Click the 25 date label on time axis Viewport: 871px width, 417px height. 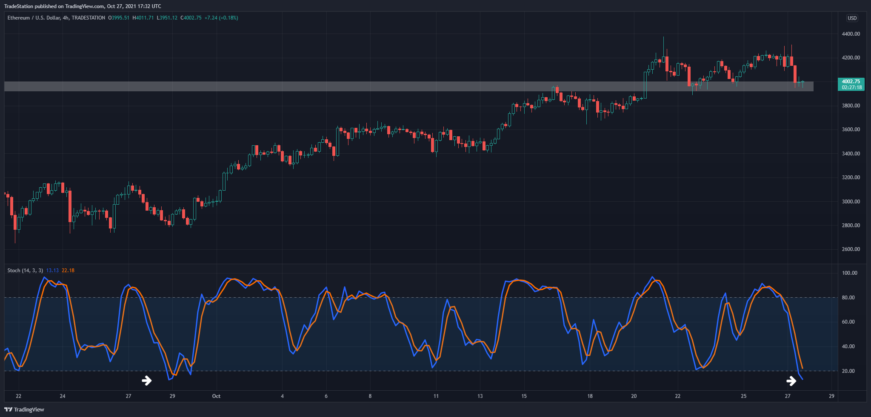[743, 396]
